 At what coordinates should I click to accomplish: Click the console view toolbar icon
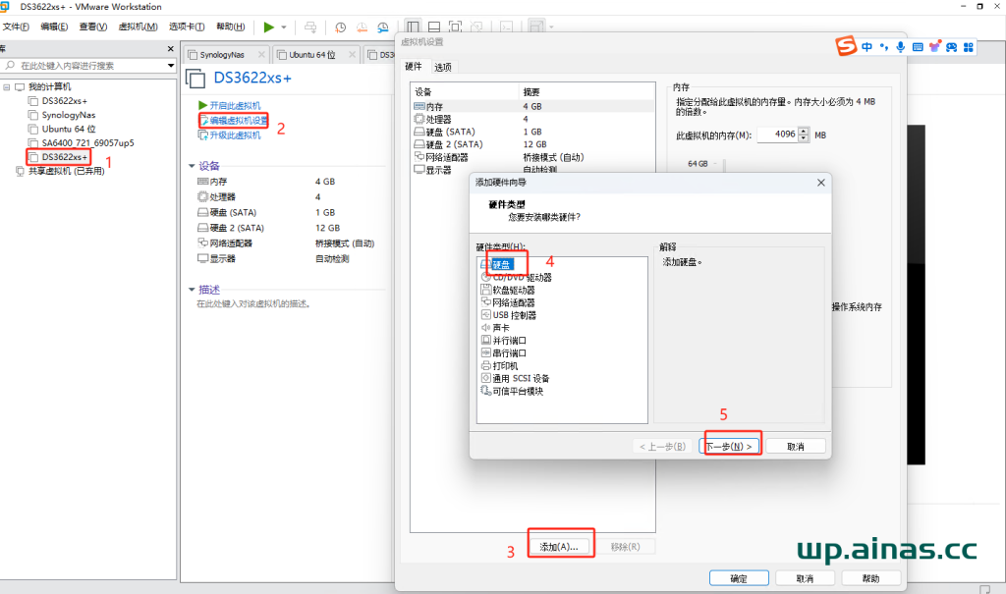pyautogui.click(x=507, y=27)
